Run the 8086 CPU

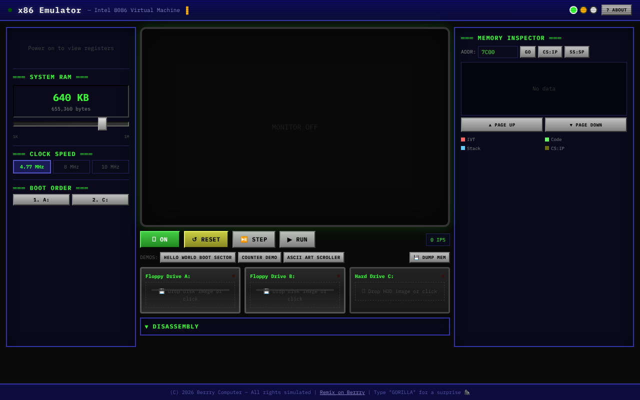297,239
